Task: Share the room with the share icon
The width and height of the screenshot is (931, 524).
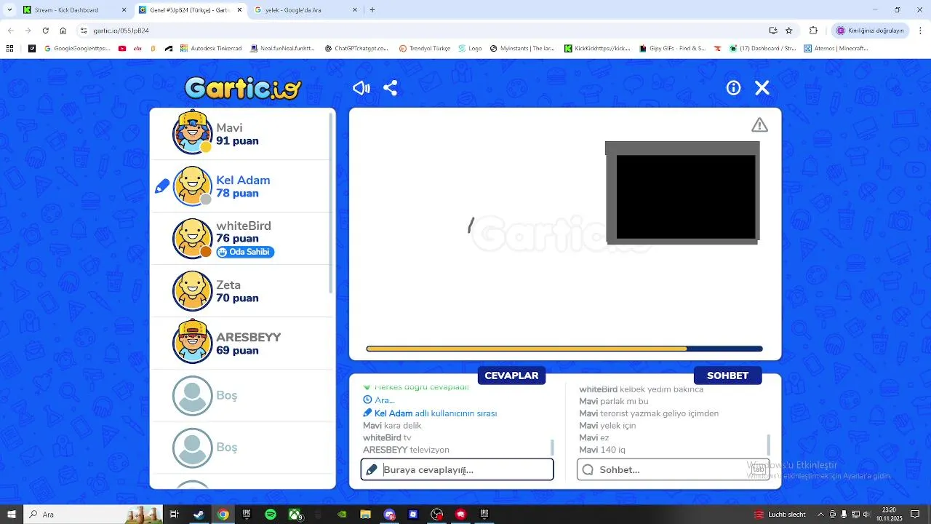Action: point(391,88)
